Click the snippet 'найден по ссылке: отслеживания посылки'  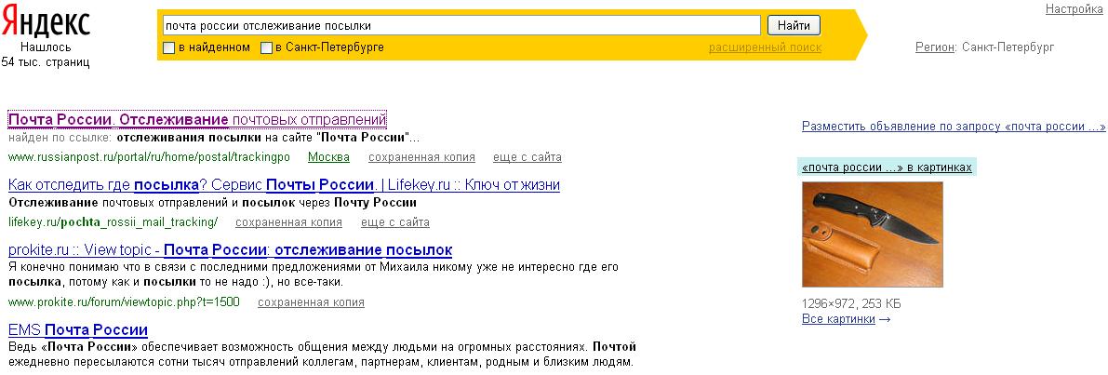214,138
